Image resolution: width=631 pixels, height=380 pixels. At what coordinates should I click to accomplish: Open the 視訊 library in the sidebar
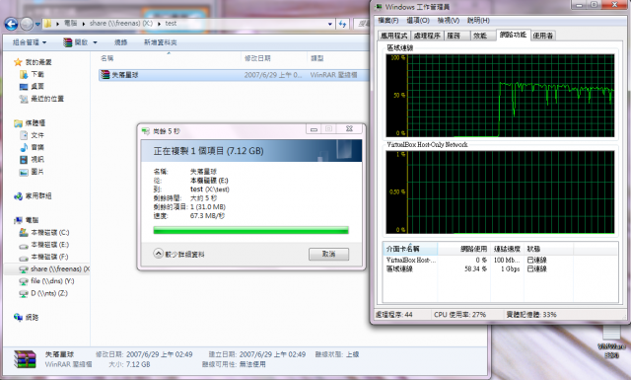click(33, 159)
